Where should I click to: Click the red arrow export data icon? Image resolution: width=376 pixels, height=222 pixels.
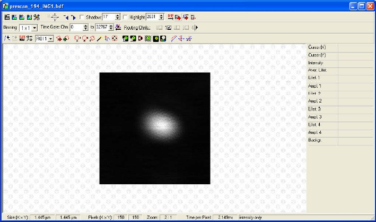(x=178, y=18)
